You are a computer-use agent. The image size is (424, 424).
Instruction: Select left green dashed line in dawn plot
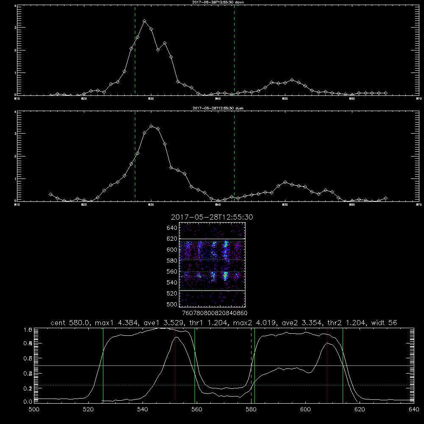(135, 50)
